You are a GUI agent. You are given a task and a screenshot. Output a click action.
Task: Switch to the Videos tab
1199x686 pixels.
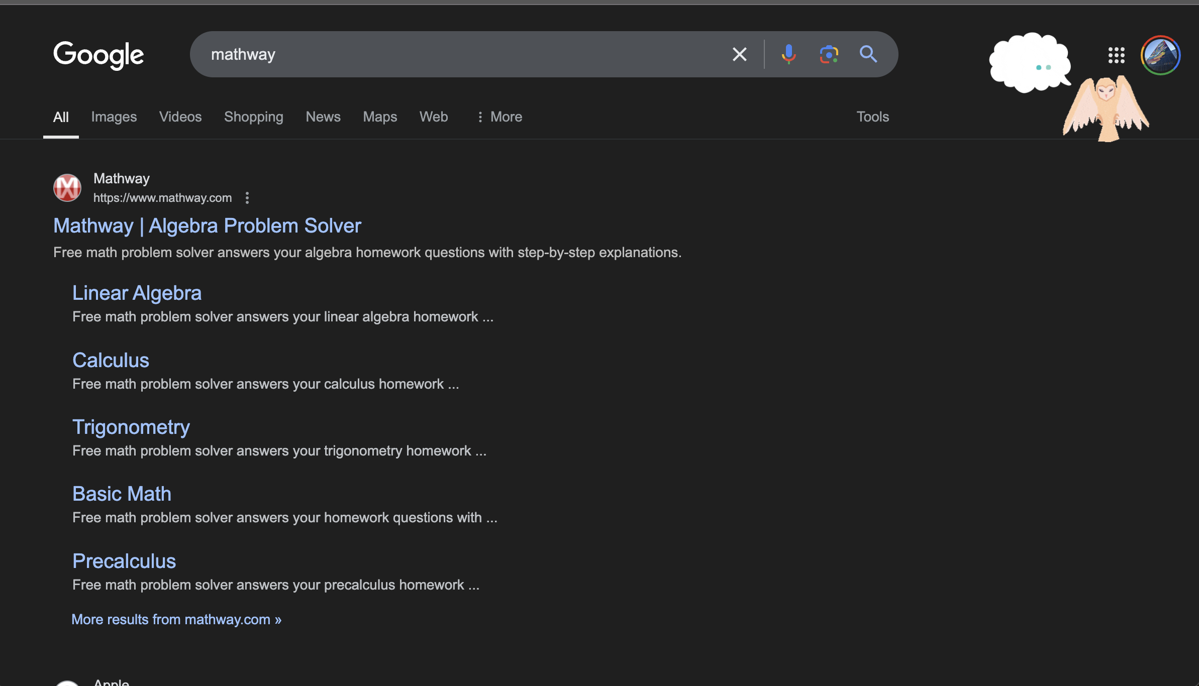pos(180,117)
